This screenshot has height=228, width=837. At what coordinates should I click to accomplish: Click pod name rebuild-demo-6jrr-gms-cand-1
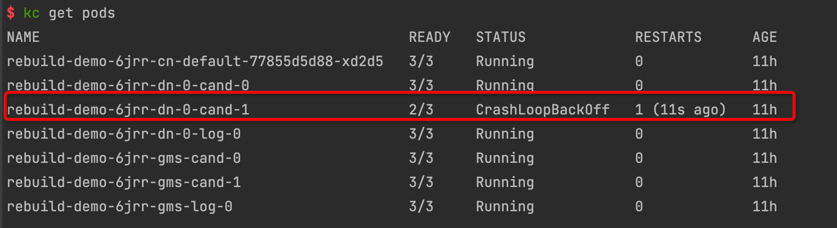(x=124, y=182)
